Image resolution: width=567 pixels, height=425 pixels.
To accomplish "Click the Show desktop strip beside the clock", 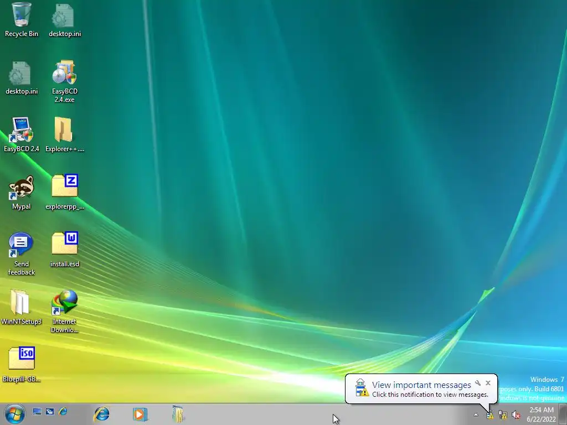I will click(x=563, y=414).
